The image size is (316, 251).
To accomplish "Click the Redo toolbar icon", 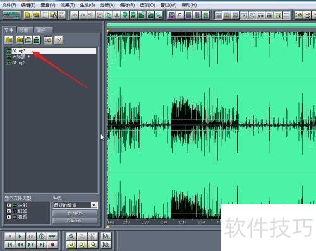I will [x=83, y=15].
